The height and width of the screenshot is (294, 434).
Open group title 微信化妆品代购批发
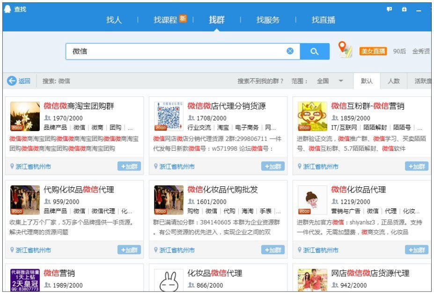[x=222, y=190]
